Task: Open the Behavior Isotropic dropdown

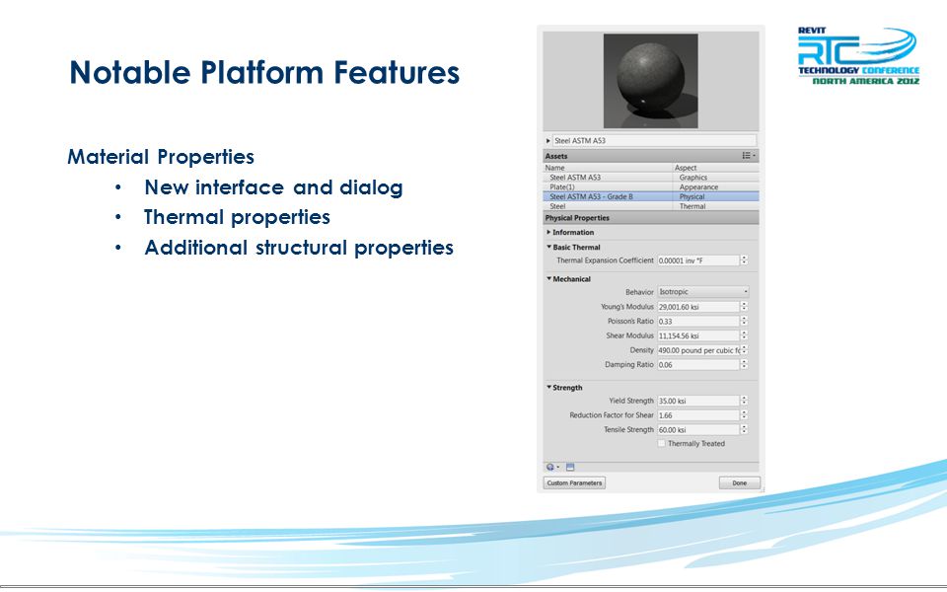Action: pyautogui.click(x=703, y=292)
